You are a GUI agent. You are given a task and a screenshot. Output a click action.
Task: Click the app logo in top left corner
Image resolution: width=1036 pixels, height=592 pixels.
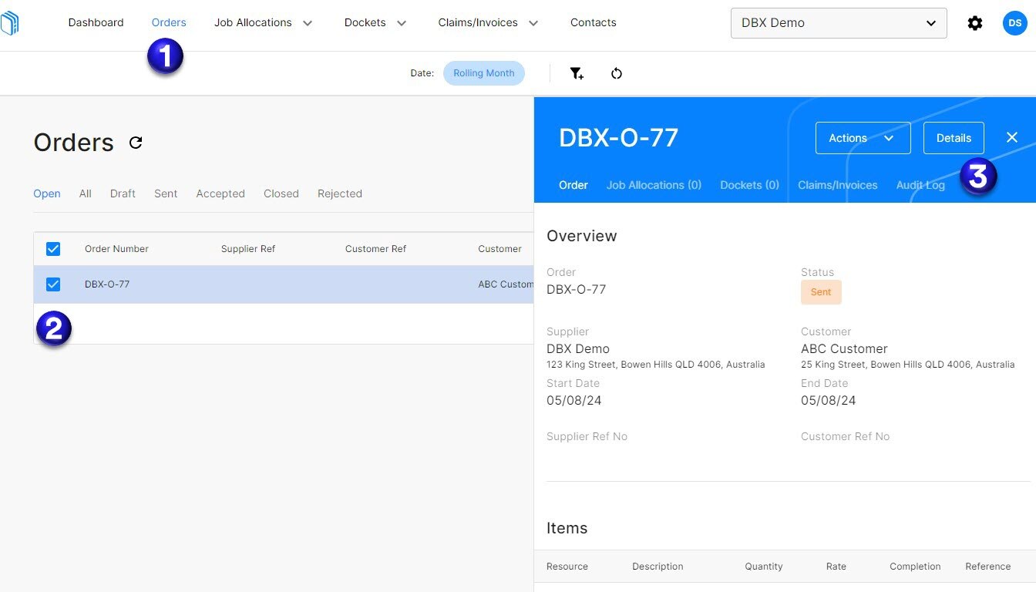9,23
